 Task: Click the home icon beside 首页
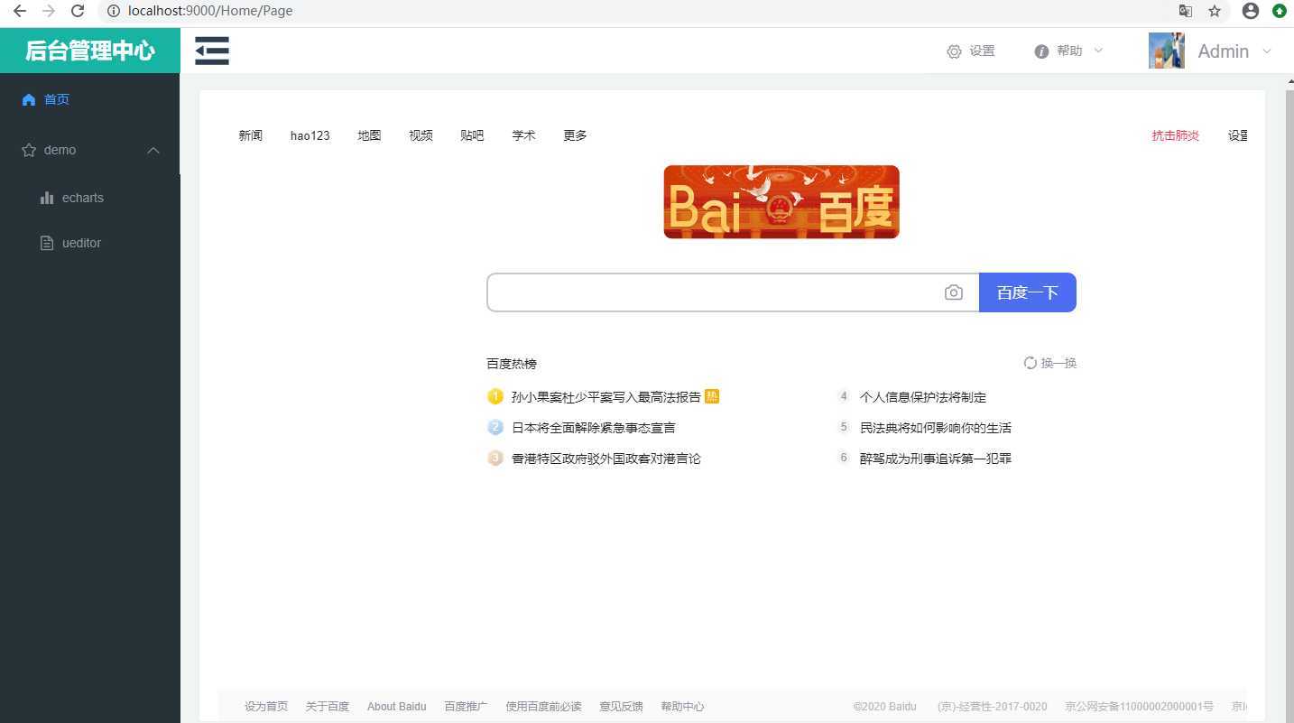(29, 99)
